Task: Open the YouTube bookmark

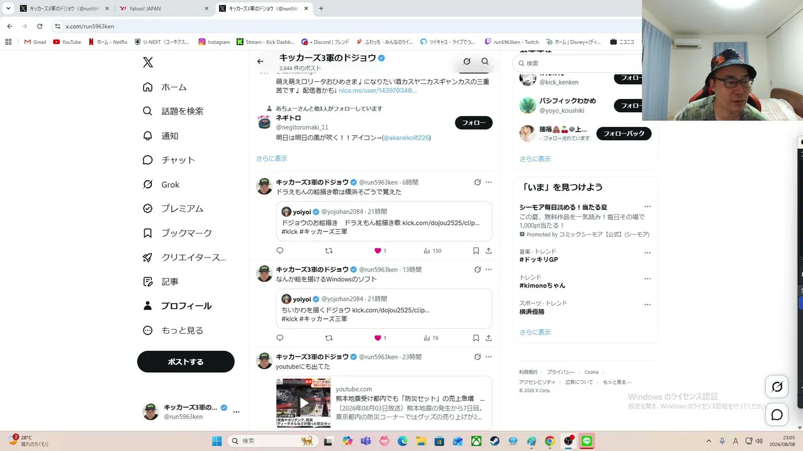Action: (x=67, y=42)
